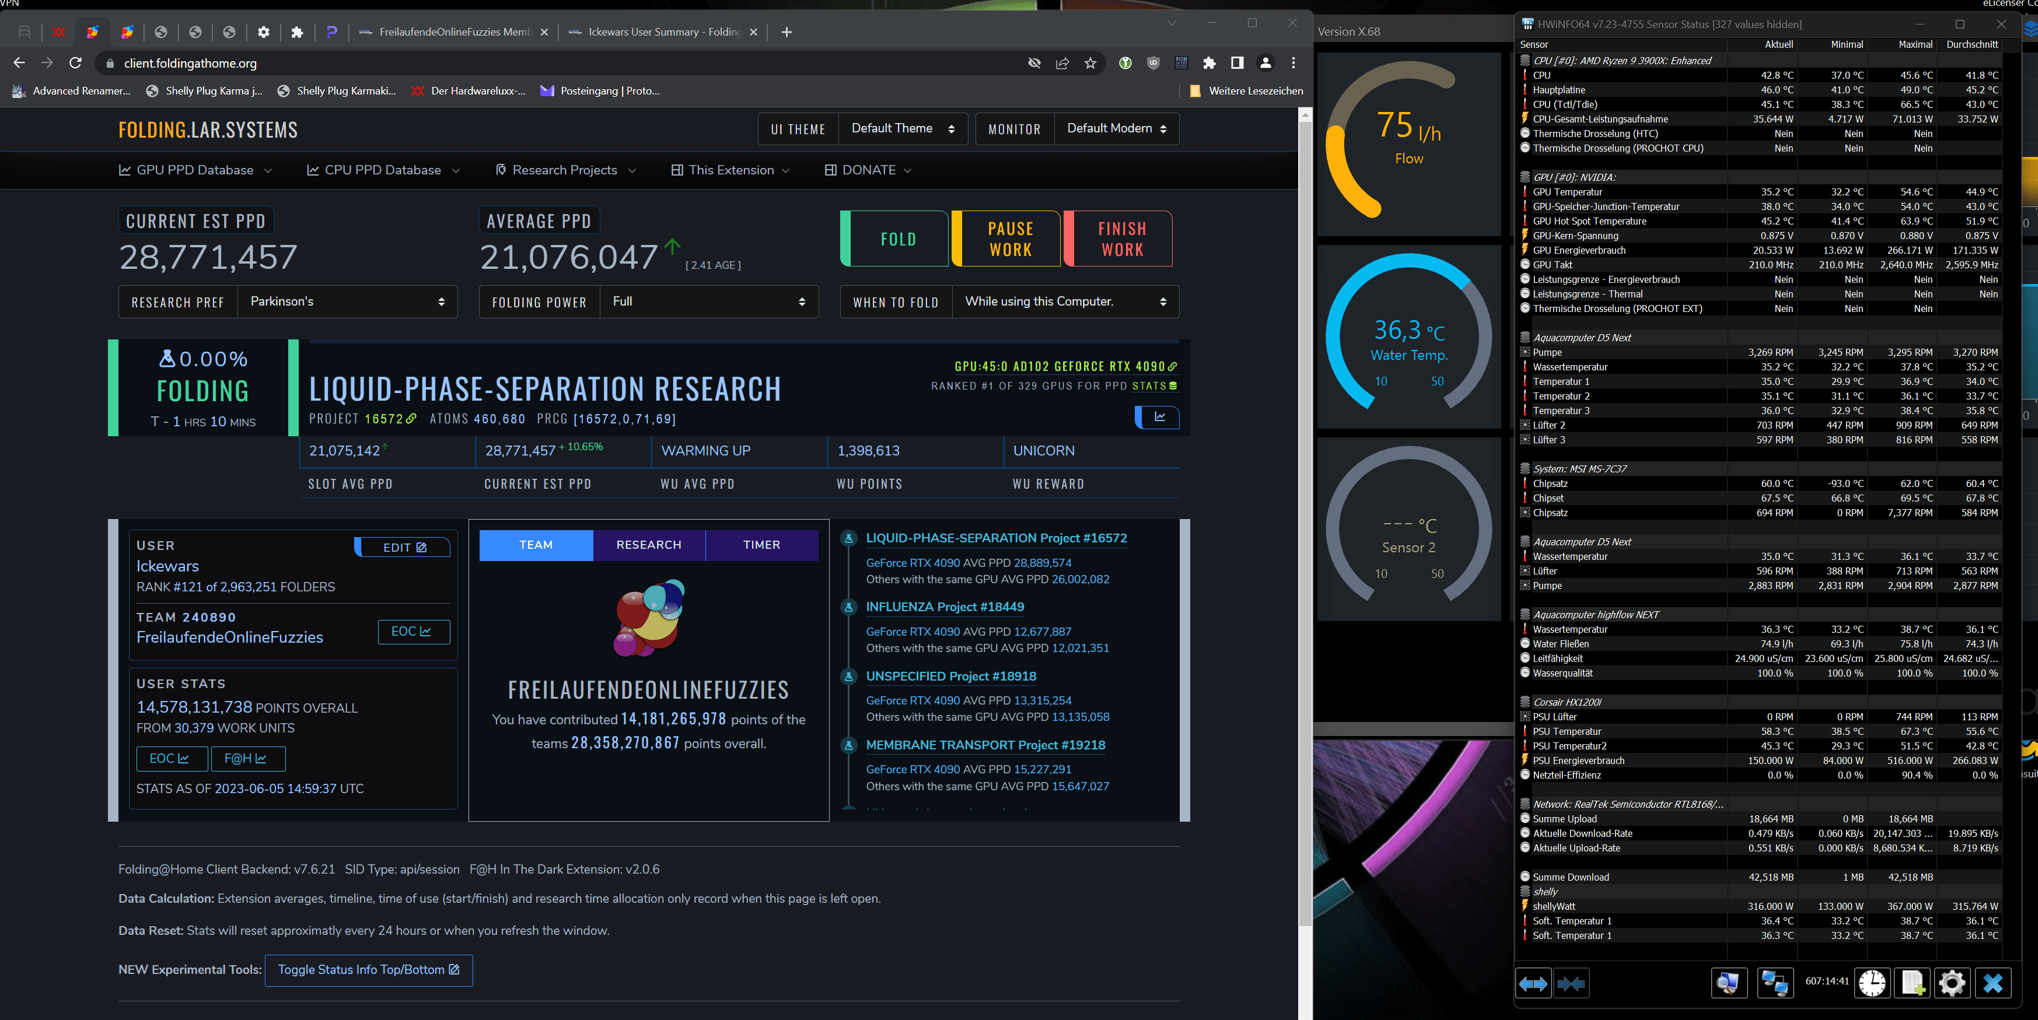Viewport: 2038px width, 1020px height.
Task: Expand CPU PPD Database menu
Action: point(383,170)
